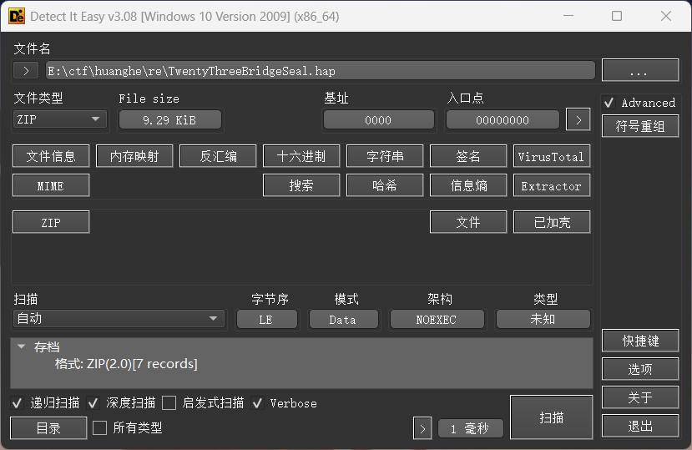Click the Detect It Easy app icon
The height and width of the screenshot is (450, 692).
[17, 17]
